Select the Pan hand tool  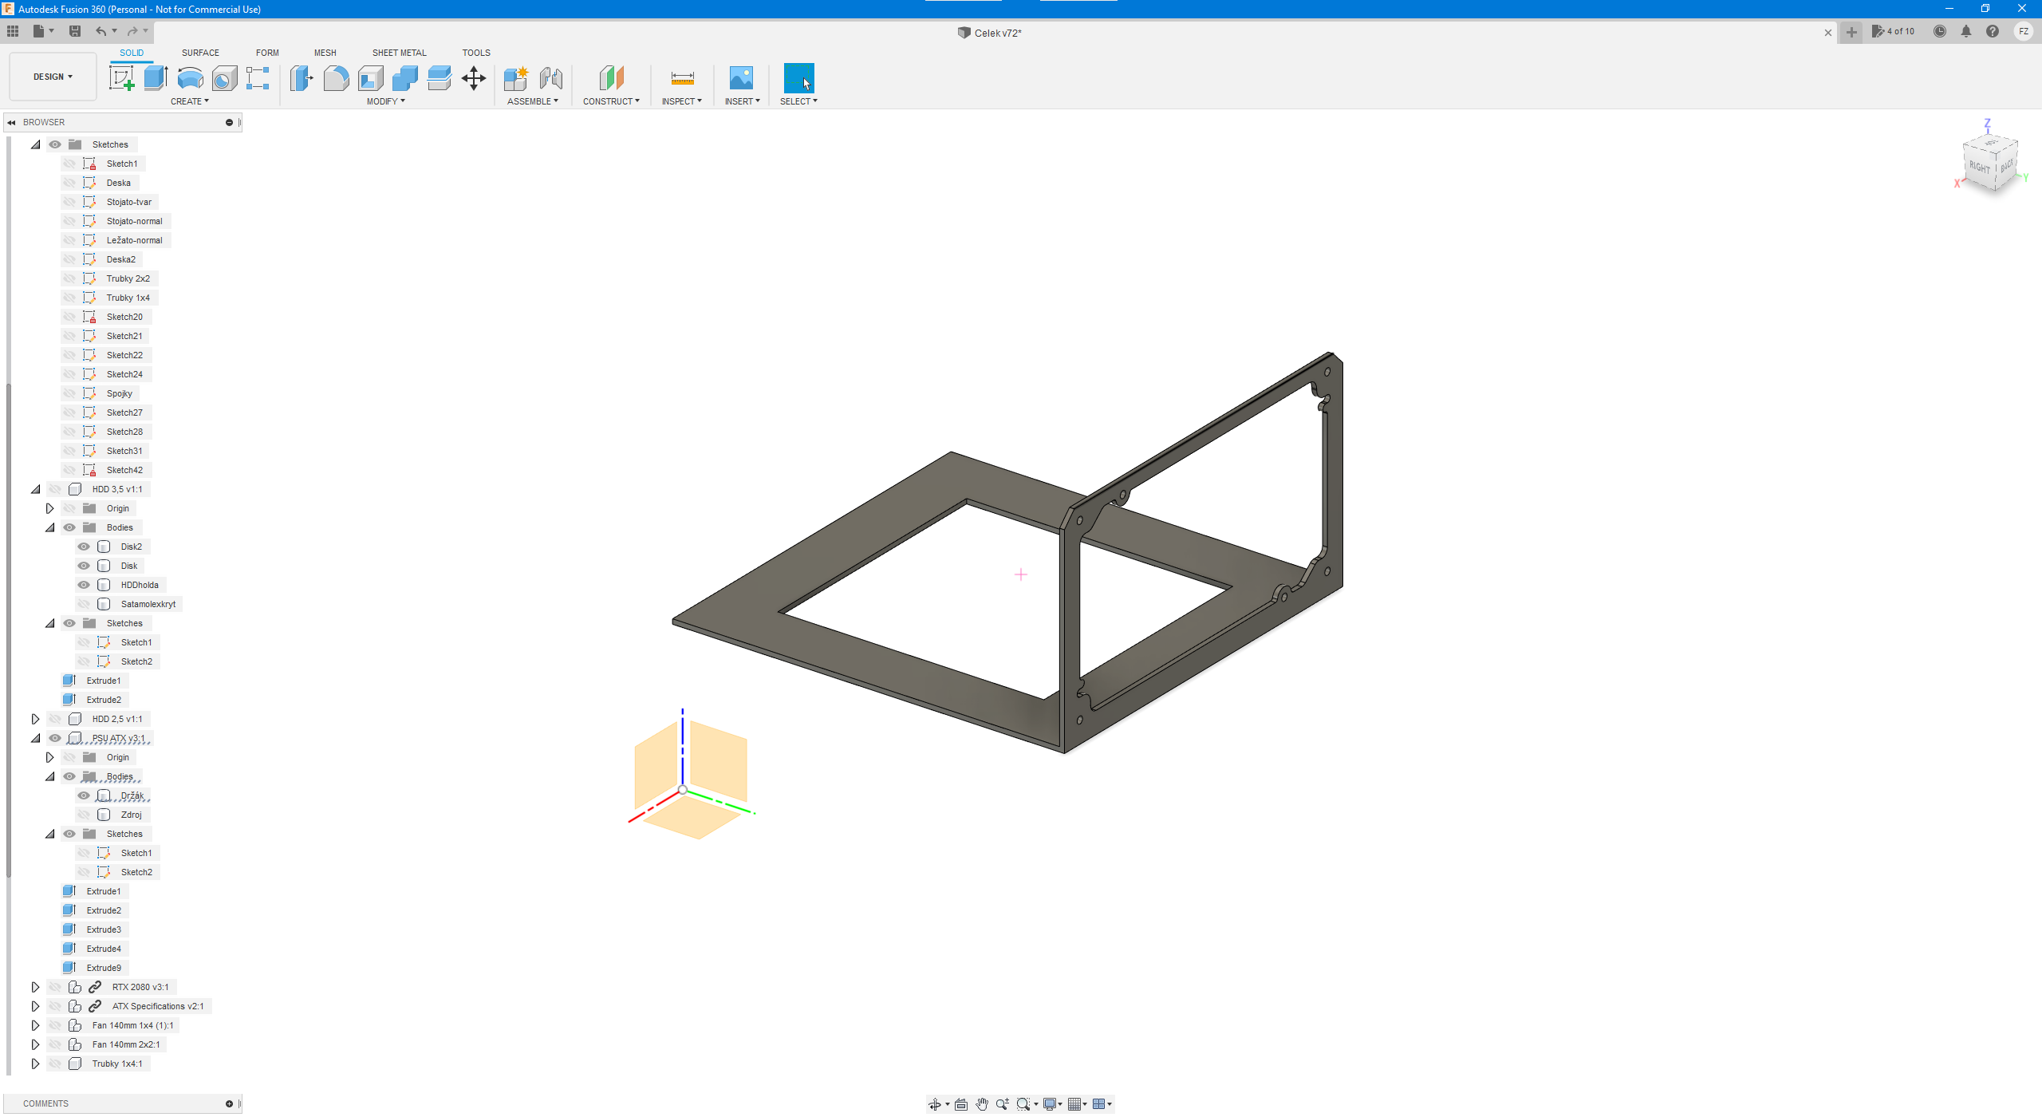(x=981, y=1104)
